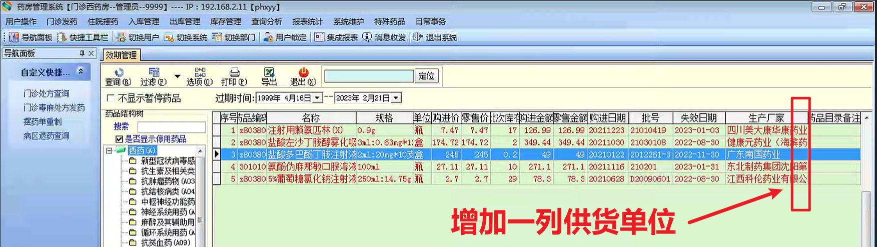The image size is (877, 247).
Task: Open the 入库管理 menu
Action: click(x=144, y=21)
